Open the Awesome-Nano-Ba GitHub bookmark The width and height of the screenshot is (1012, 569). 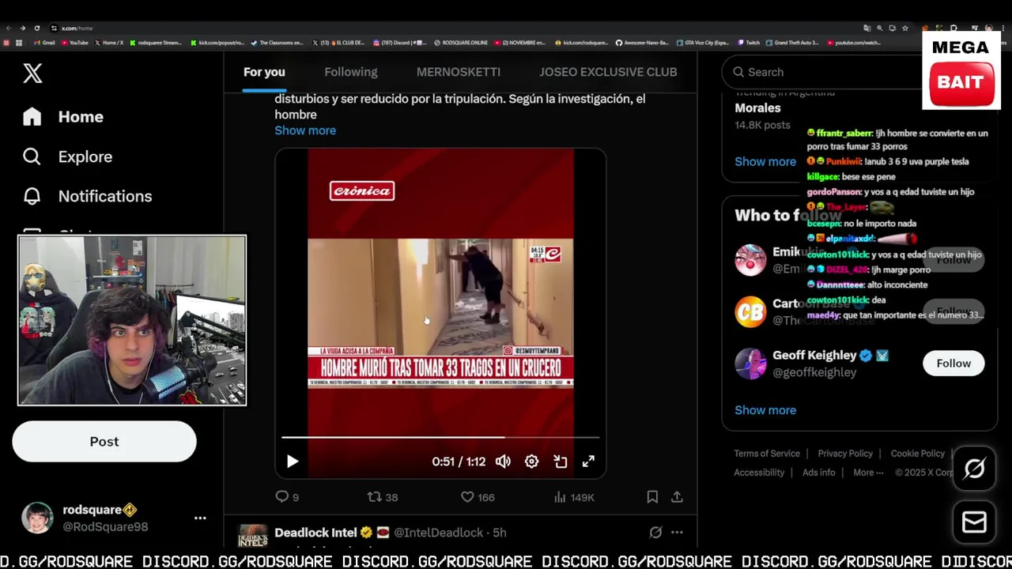[644, 43]
